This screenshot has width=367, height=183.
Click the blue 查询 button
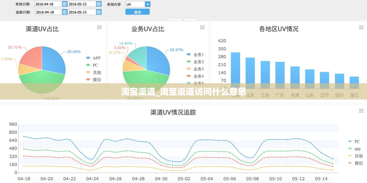point(137,12)
